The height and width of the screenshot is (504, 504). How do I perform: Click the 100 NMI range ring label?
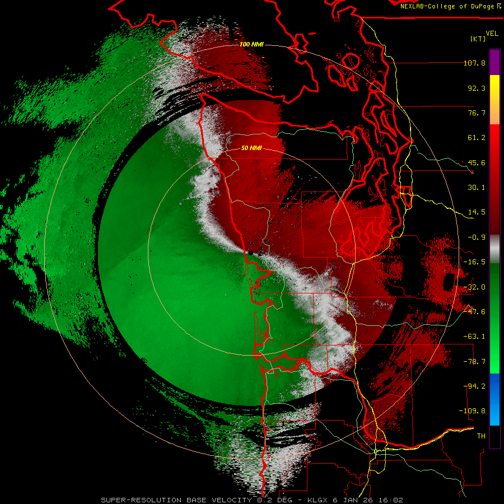point(251,44)
